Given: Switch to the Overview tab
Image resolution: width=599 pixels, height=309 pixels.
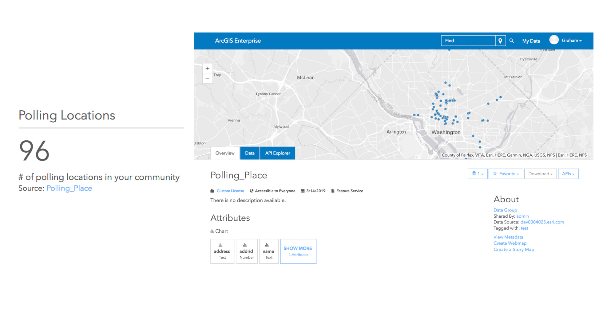Looking at the screenshot, I should tap(225, 153).
